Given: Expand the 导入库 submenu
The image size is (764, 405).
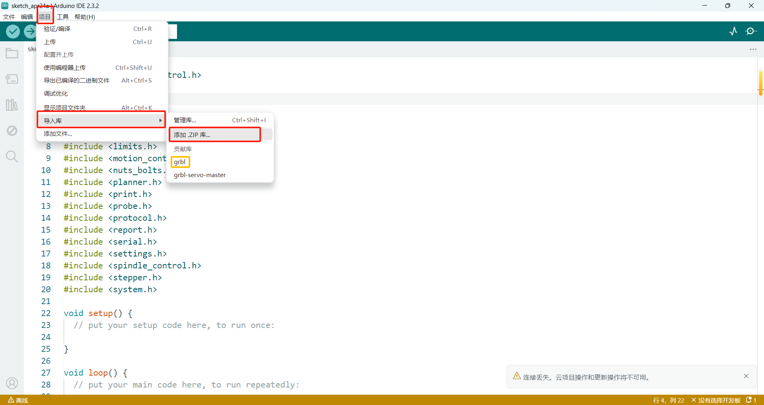Looking at the screenshot, I should [102, 120].
